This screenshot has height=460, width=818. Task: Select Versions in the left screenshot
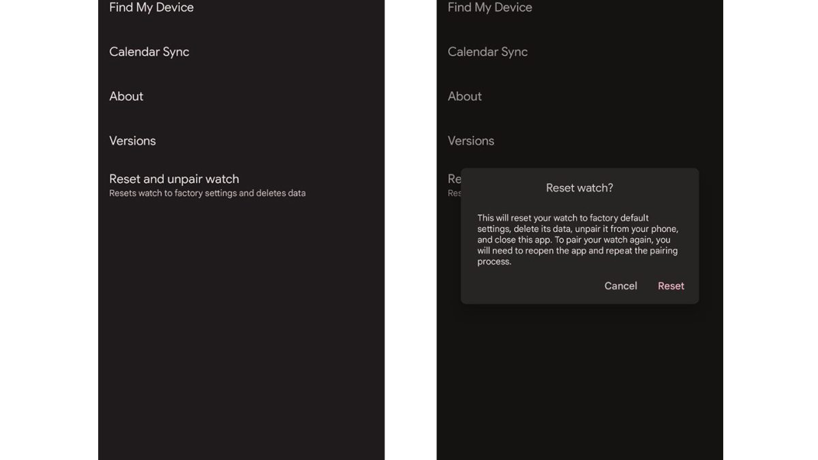tap(132, 141)
